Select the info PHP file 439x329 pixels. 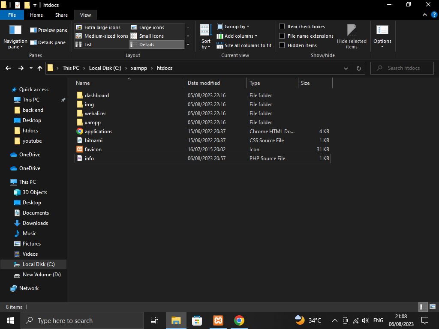203,159
